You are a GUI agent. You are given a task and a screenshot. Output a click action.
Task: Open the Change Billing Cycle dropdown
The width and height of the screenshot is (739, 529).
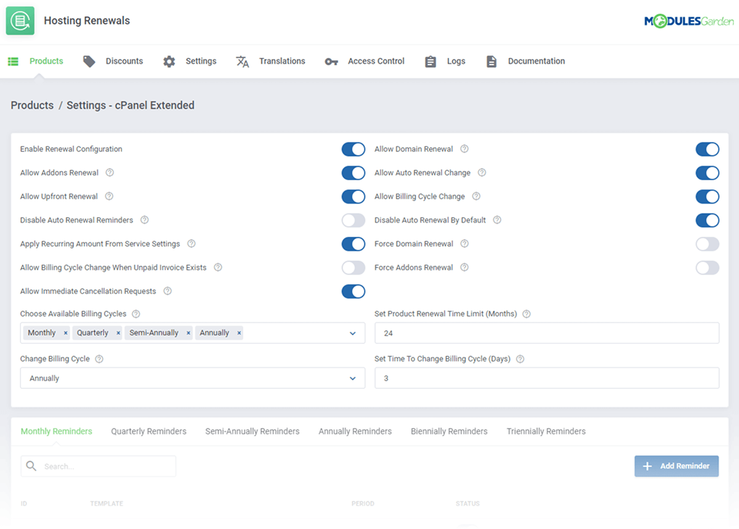(193, 378)
